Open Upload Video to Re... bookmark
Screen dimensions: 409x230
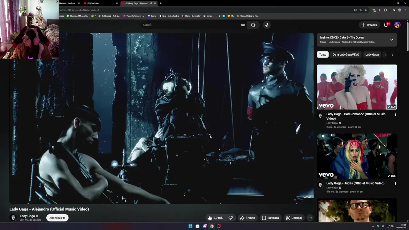[x=248, y=16]
